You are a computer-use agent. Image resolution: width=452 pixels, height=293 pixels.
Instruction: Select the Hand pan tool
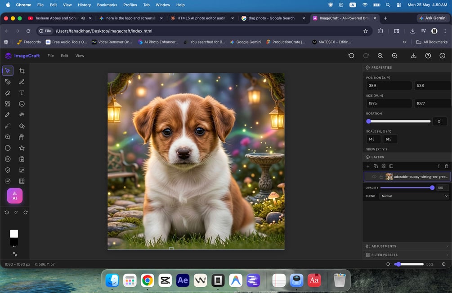22,137
